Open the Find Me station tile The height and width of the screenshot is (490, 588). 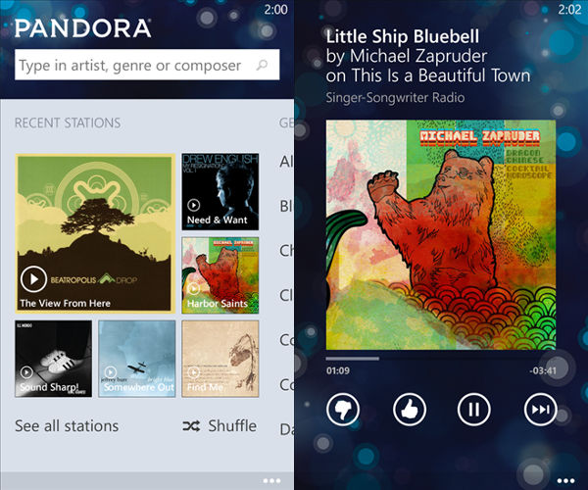[x=220, y=359]
